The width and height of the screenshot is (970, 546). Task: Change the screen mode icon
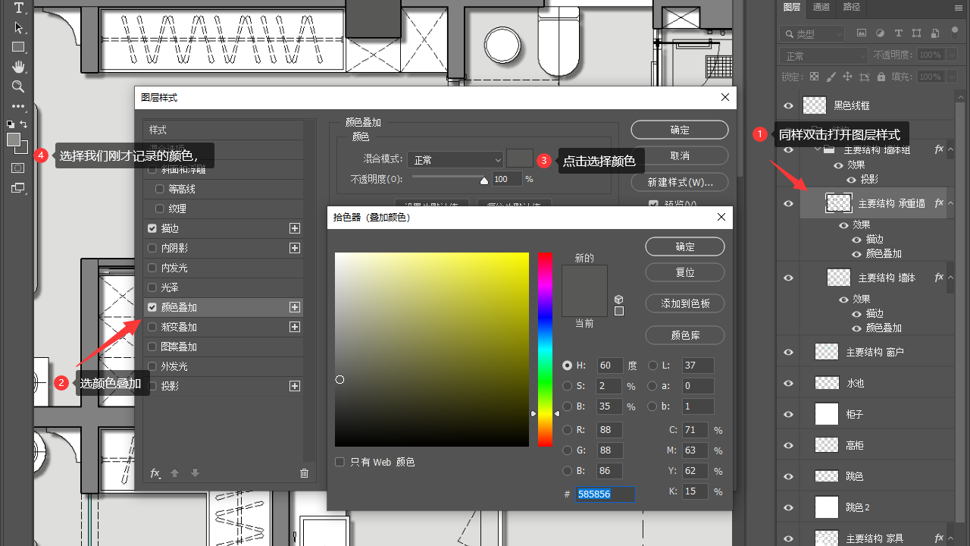(x=18, y=187)
